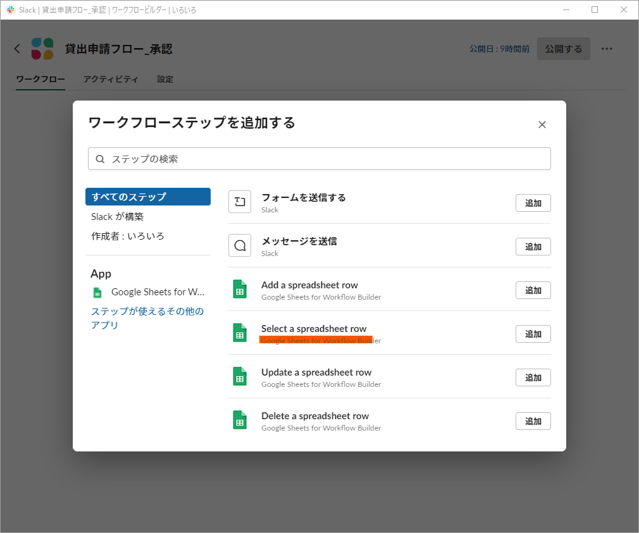Open the three-dot more options menu
The height and width of the screenshot is (533, 639).
pyautogui.click(x=607, y=49)
